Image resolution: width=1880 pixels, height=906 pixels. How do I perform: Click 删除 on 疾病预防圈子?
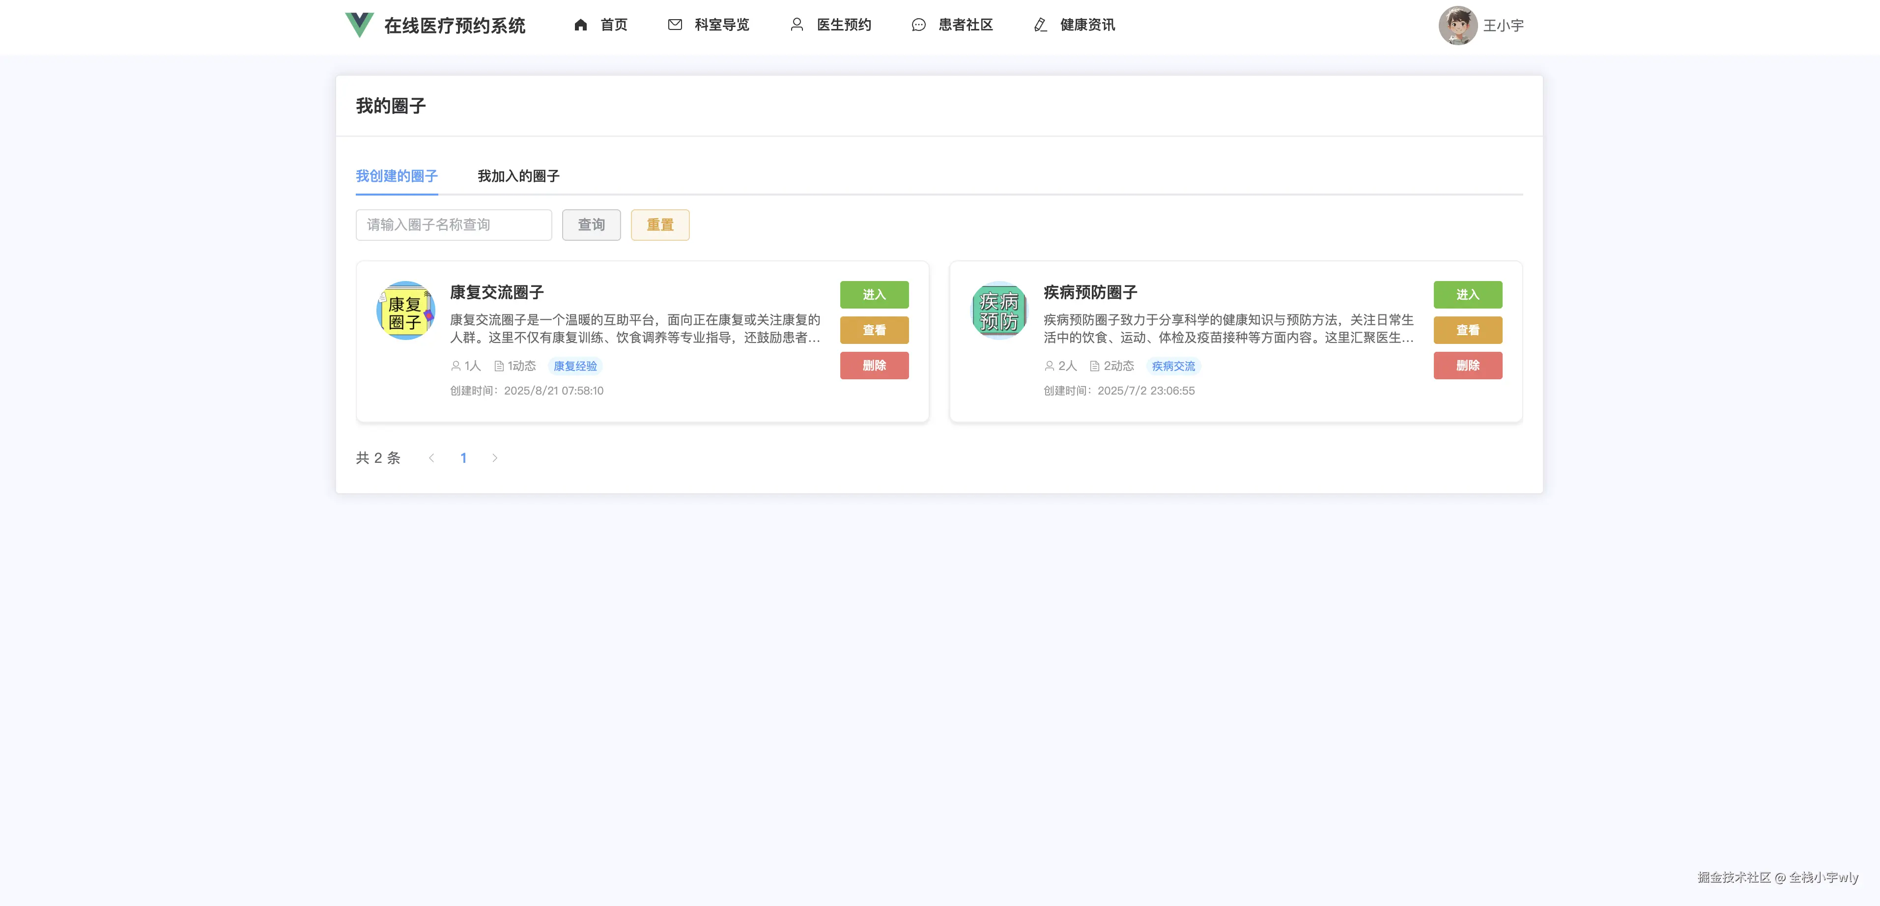click(x=1468, y=366)
